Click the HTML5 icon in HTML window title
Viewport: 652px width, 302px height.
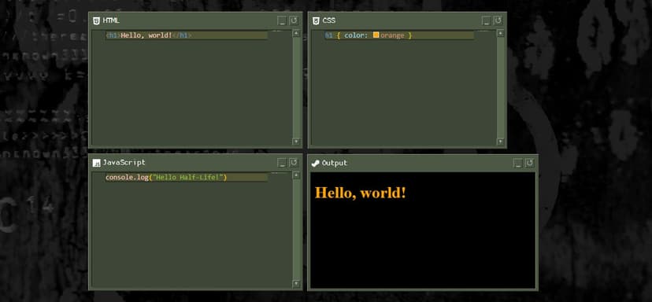[x=97, y=20]
